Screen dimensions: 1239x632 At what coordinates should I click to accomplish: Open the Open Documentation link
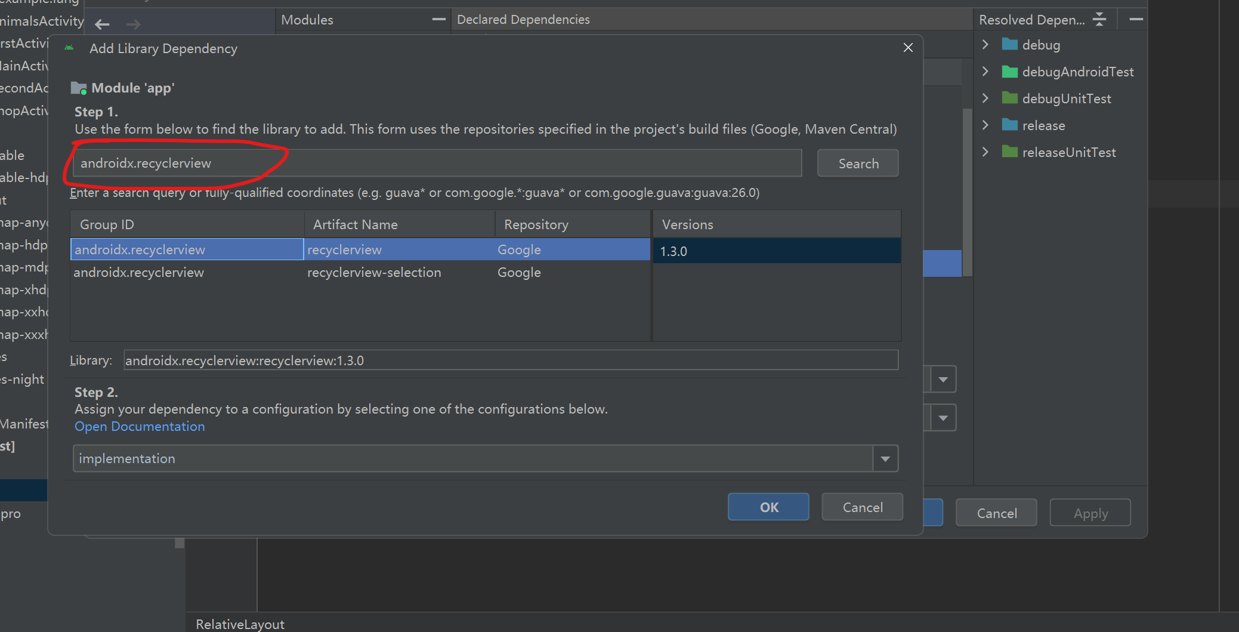[x=140, y=427]
